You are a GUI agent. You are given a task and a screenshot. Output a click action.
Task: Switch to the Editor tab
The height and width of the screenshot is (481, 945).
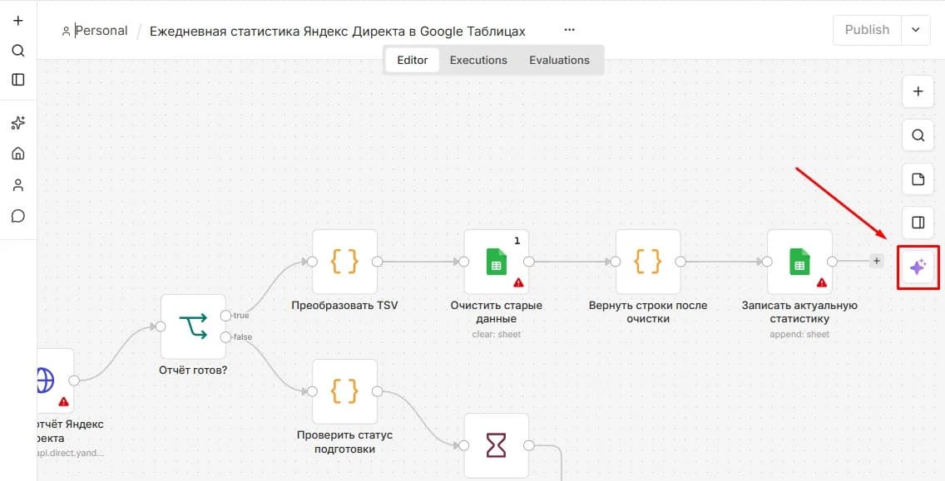pyautogui.click(x=413, y=60)
